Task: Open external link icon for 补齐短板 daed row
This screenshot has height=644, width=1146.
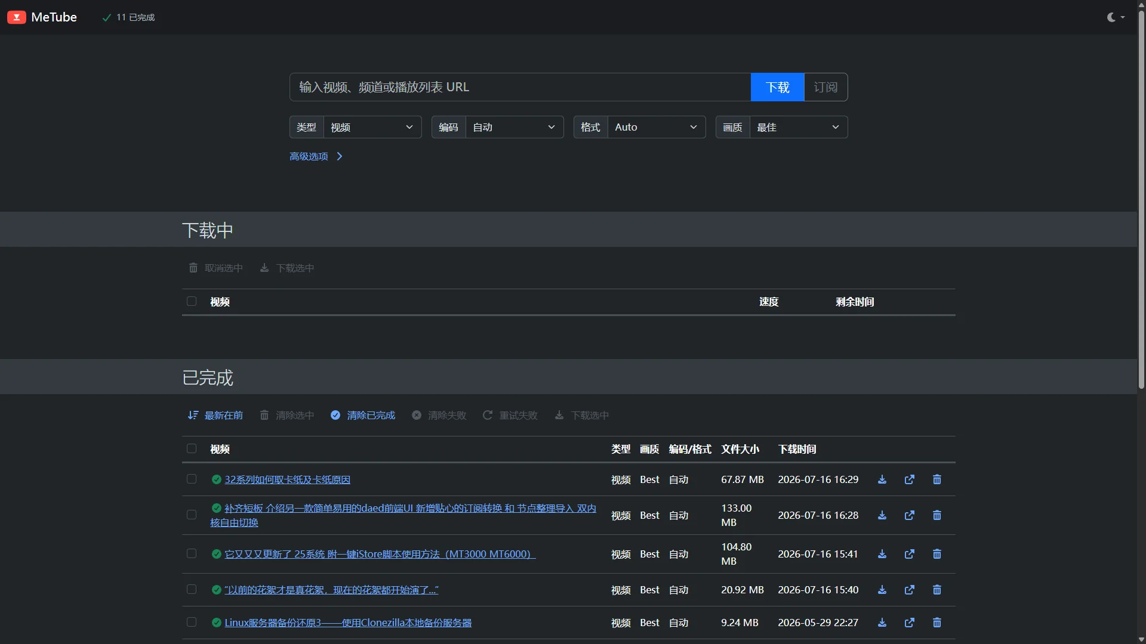Action: pos(910,515)
